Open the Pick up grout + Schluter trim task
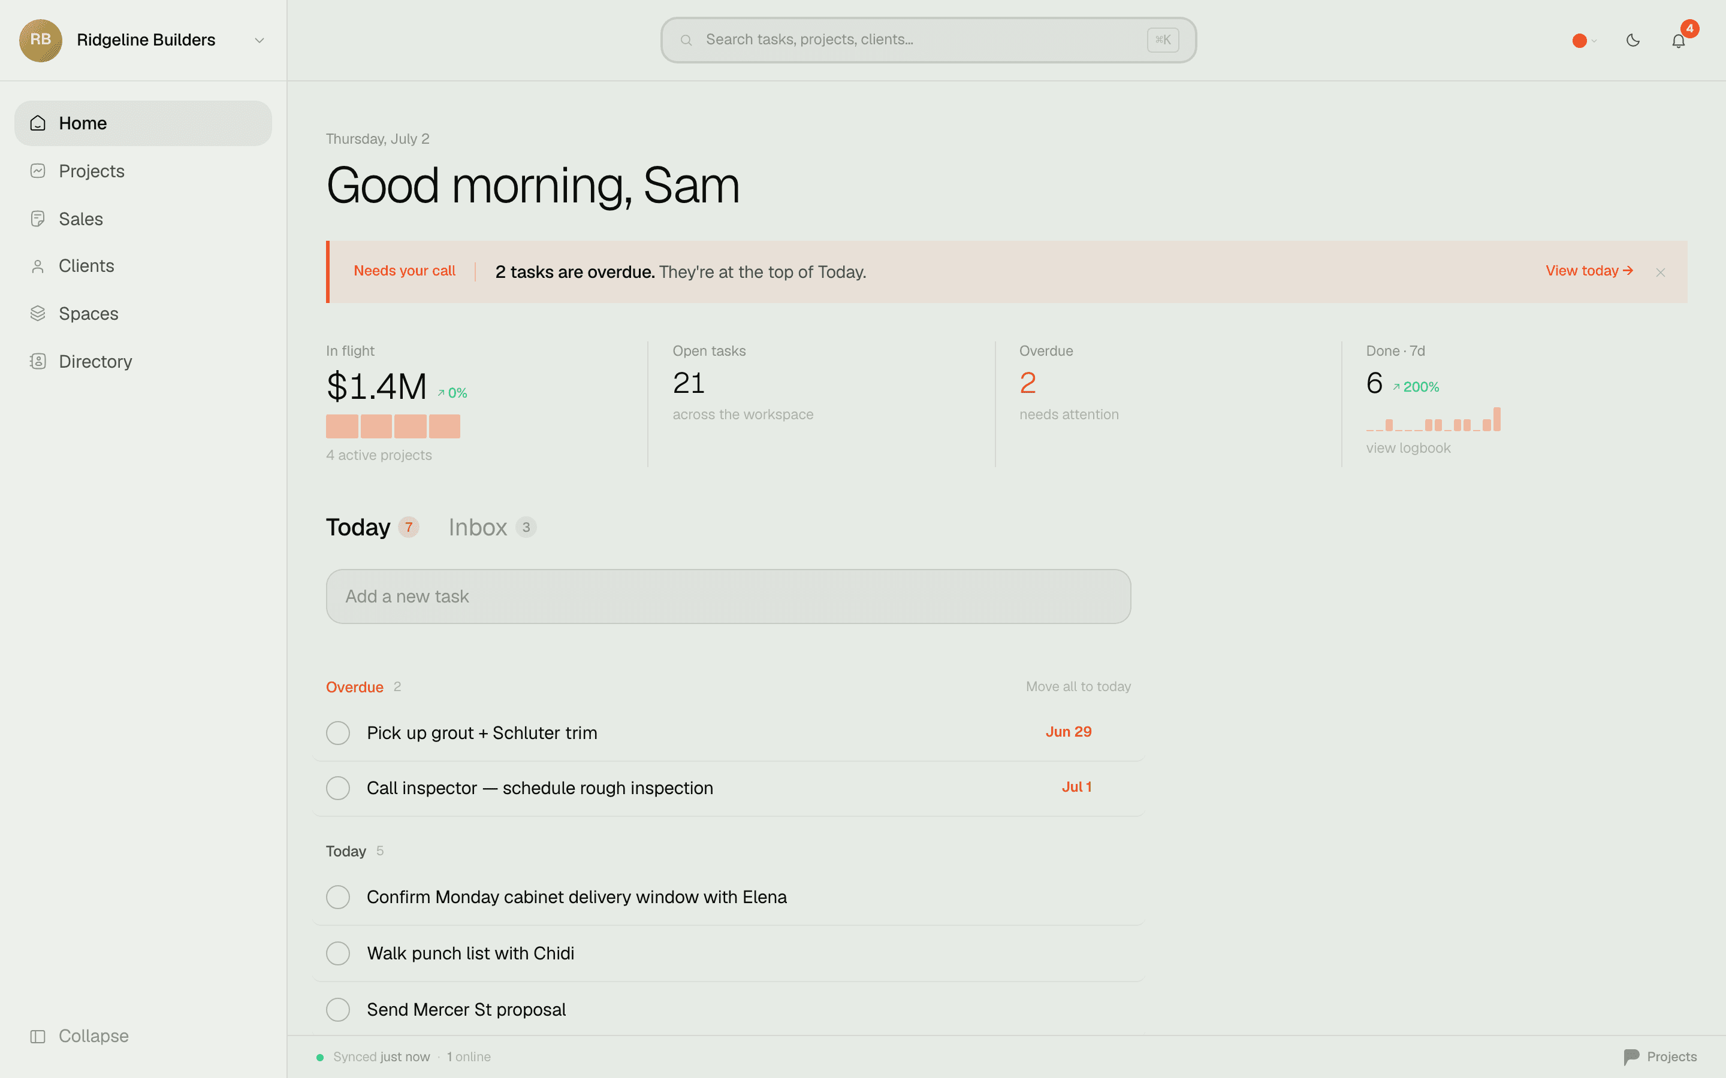Screen dimensions: 1726x1078 [482, 733]
